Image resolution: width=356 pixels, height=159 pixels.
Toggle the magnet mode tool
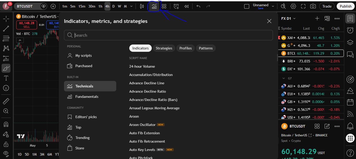6,124
